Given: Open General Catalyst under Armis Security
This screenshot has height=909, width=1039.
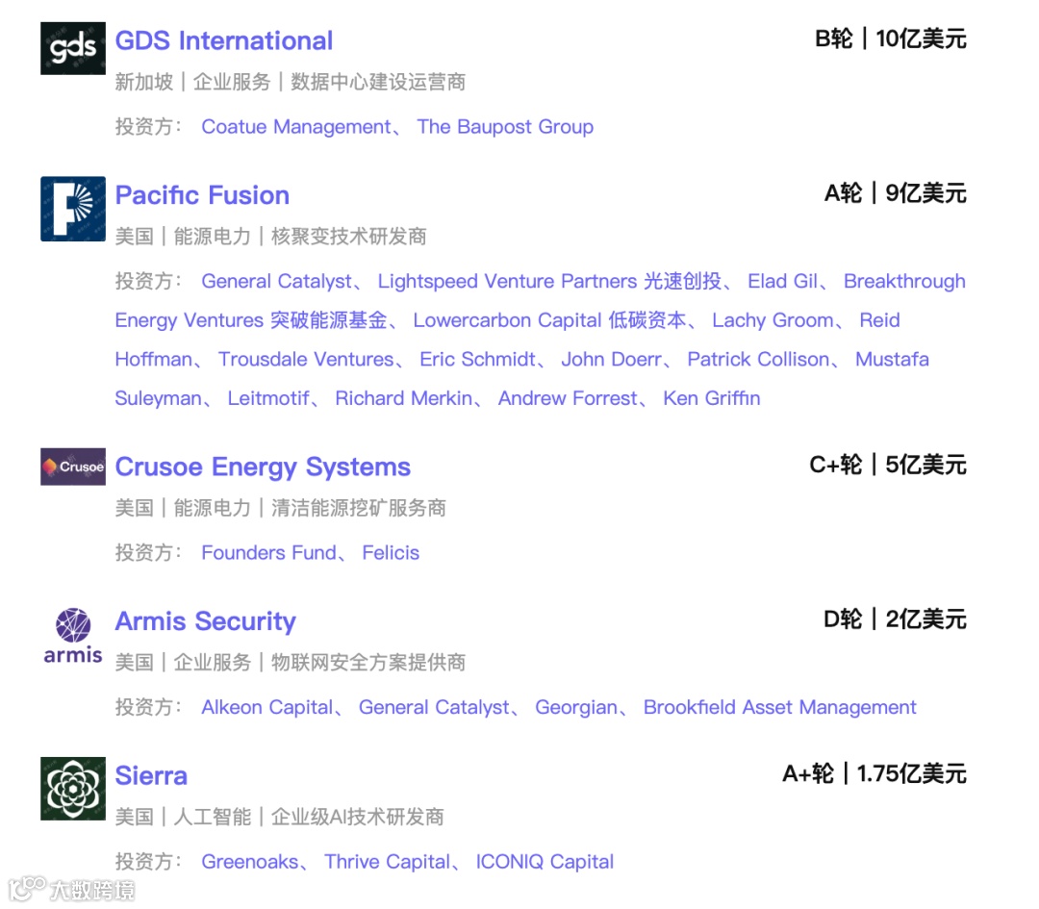Looking at the screenshot, I should (x=434, y=707).
